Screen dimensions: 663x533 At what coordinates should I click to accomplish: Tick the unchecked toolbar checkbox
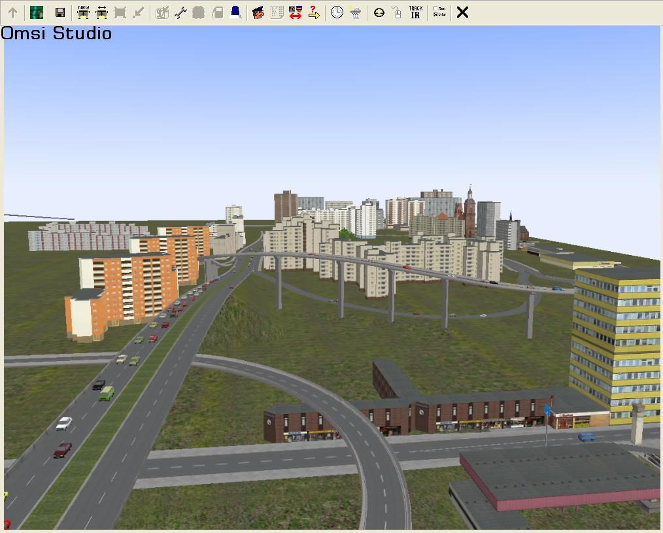coord(436,9)
